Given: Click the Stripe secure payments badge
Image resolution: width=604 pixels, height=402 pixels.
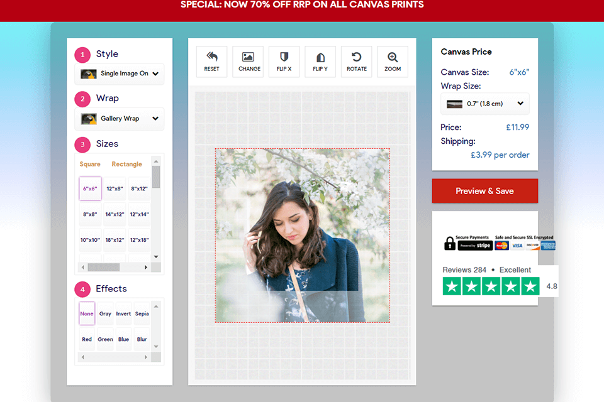Looking at the screenshot, I should coord(475,246).
